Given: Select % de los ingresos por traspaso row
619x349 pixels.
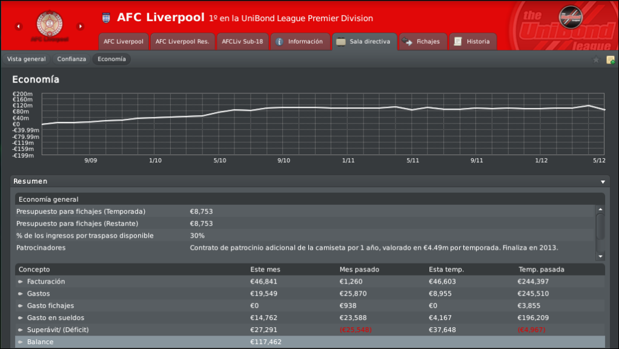Looking at the screenshot, I should click(x=305, y=236).
